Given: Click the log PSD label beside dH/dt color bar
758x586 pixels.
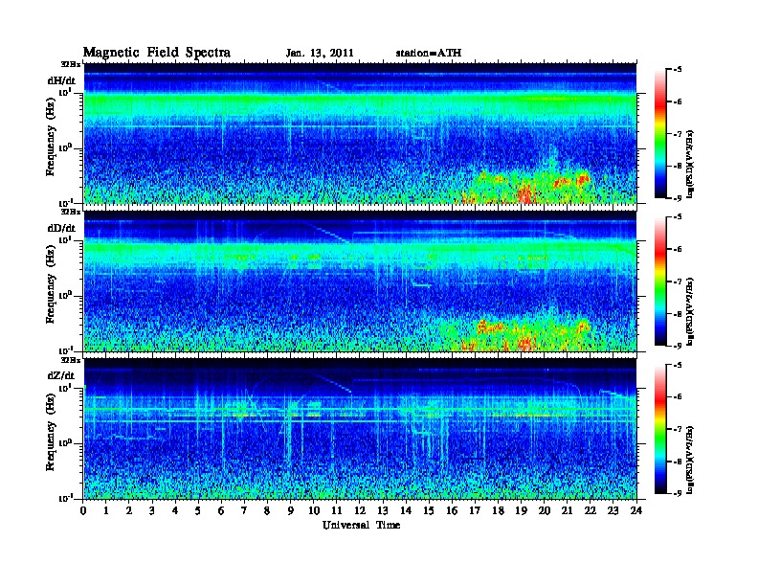Looking at the screenshot, I should (691, 164).
